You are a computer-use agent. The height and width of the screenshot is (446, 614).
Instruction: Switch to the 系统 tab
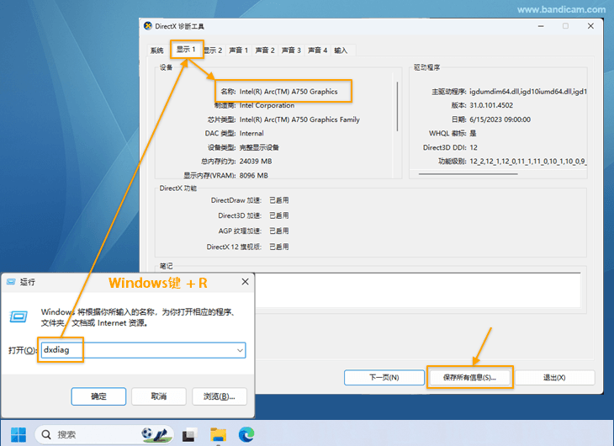point(156,50)
